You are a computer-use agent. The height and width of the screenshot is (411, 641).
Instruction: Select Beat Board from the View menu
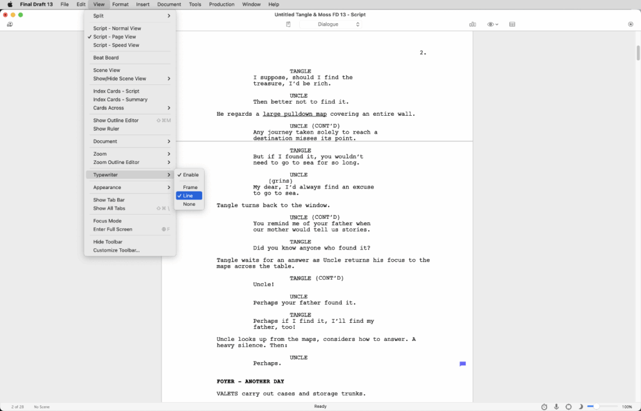[105, 57]
